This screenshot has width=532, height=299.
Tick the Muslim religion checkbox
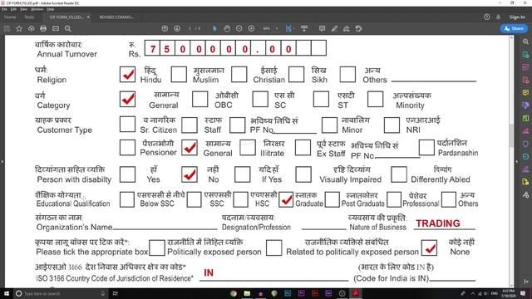179,74
